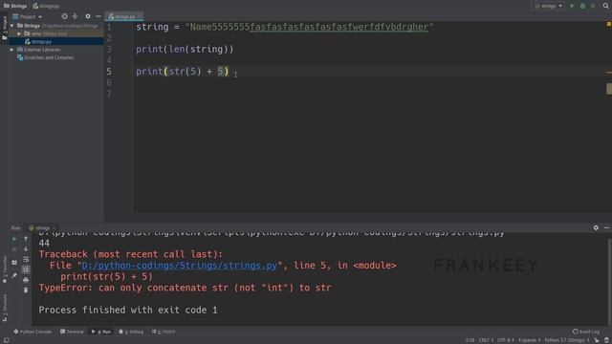The image size is (612, 344).
Task: Open Project panel settings gear
Action: tap(88, 16)
